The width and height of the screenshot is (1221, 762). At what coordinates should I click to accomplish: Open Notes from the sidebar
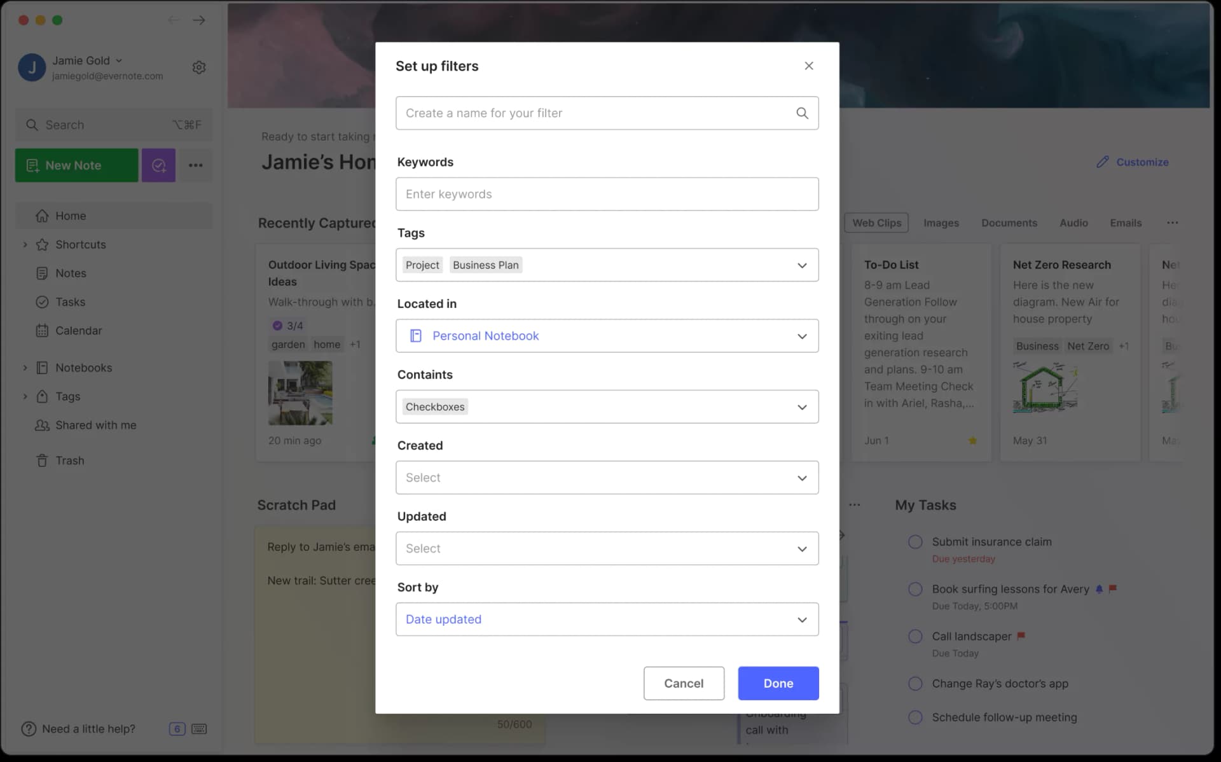[x=70, y=273]
